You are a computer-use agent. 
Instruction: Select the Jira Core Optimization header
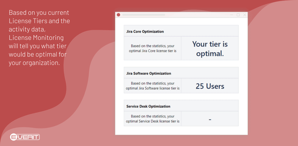[x=181, y=31]
